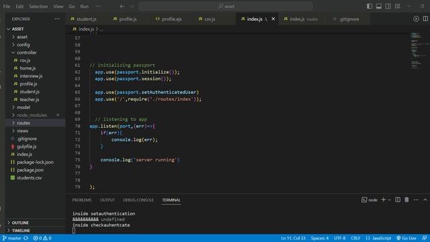Toggle primary sidebar layout icon
Image resolution: width=430 pixels, height=242 pixels.
tap(370, 6)
